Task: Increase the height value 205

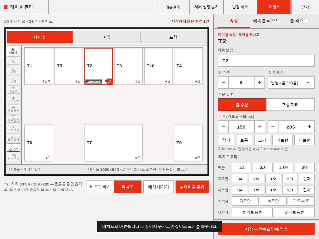Action: coord(309,127)
